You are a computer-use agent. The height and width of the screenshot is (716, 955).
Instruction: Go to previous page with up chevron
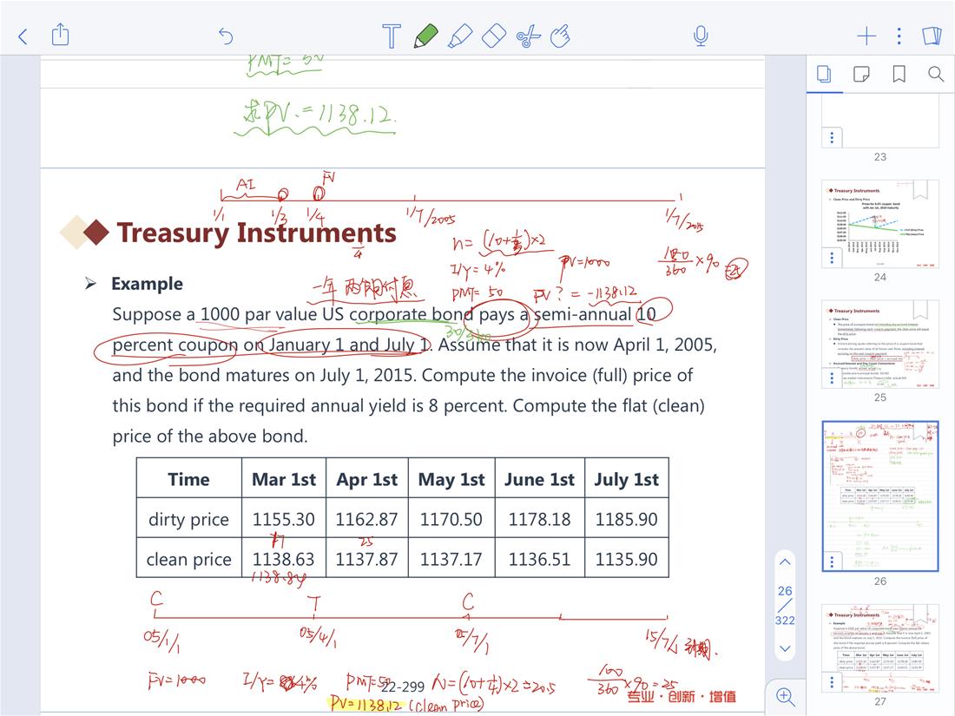click(x=785, y=561)
